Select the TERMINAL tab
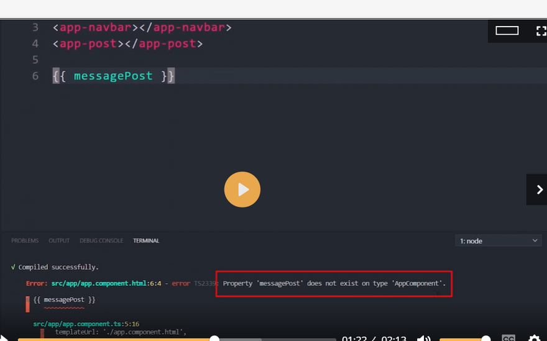 pos(146,240)
